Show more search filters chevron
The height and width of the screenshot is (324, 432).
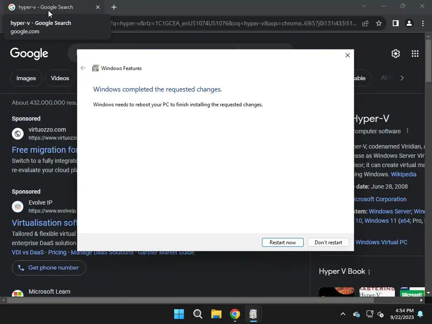pos(402,78)
